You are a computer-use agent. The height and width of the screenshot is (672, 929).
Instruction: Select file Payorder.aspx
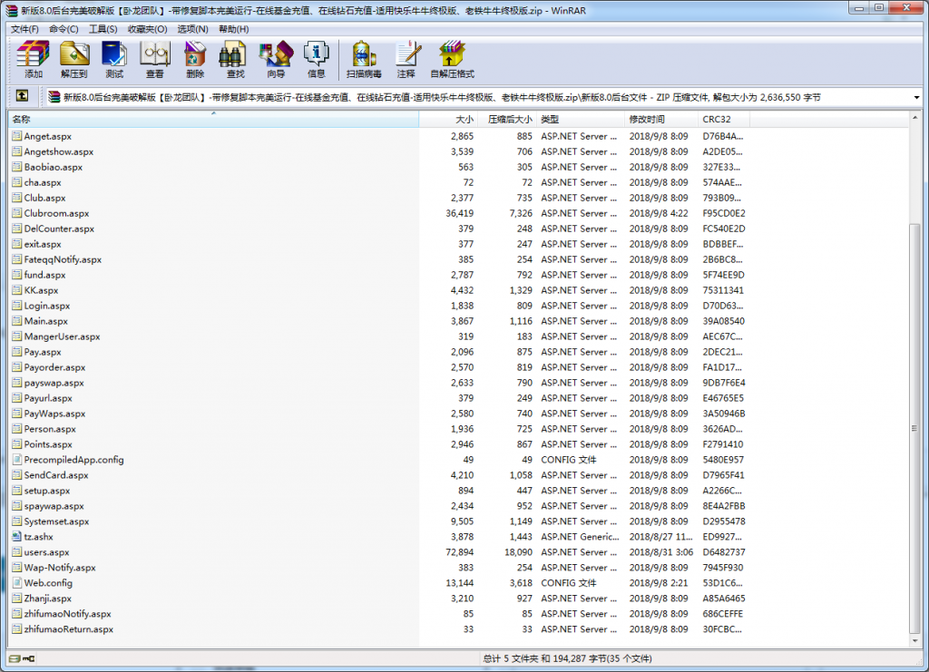pos(54,367)
